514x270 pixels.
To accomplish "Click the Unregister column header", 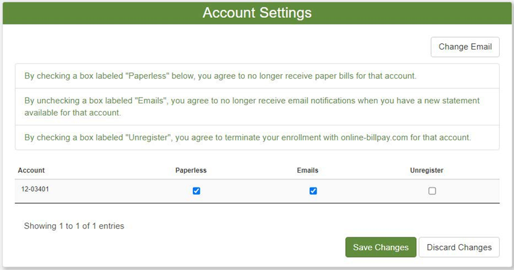I will tap(427, 171).
